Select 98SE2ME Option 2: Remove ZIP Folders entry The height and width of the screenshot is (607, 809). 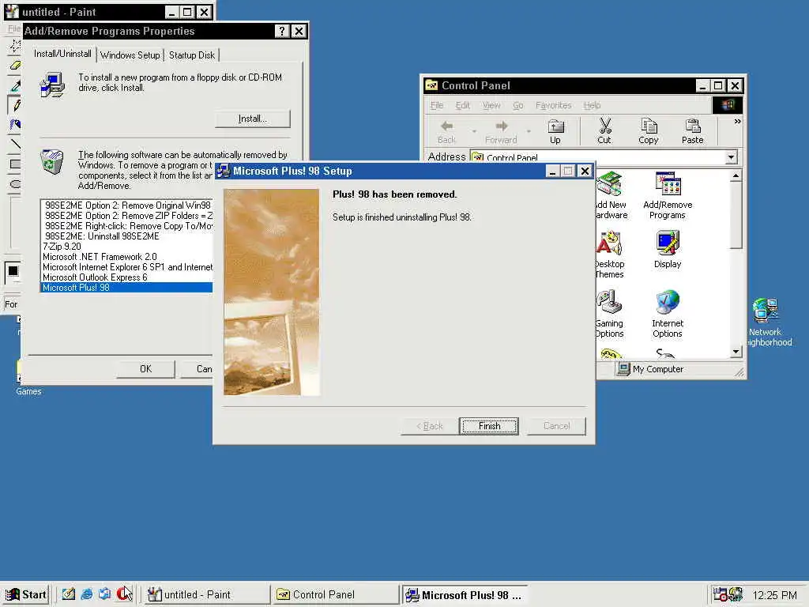pyautogui.click(x=126, y=216)
